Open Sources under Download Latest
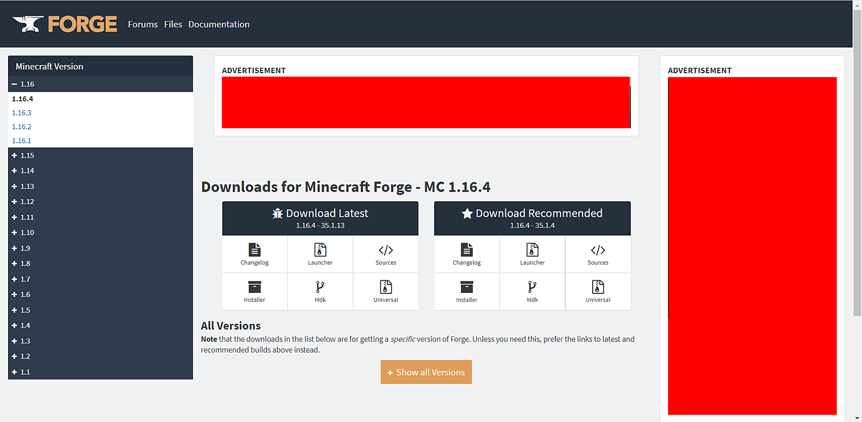The image size is (862, 422). coord(386,254)
